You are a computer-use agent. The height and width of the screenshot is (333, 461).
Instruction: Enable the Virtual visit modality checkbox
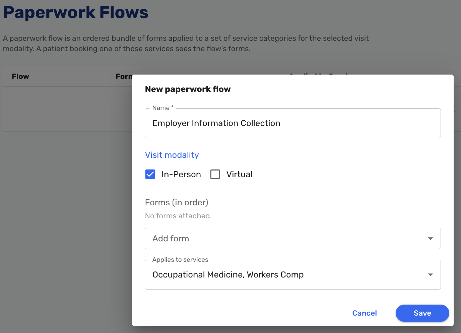(x=215, y=174)
